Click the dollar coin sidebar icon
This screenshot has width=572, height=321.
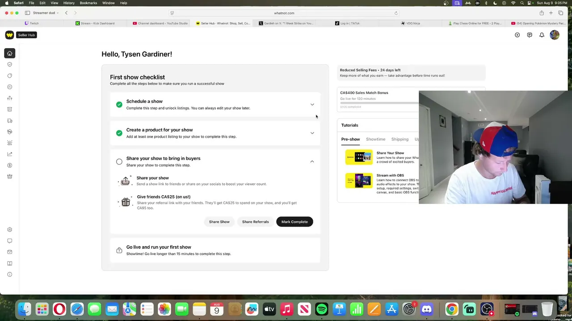pos(9,165)
